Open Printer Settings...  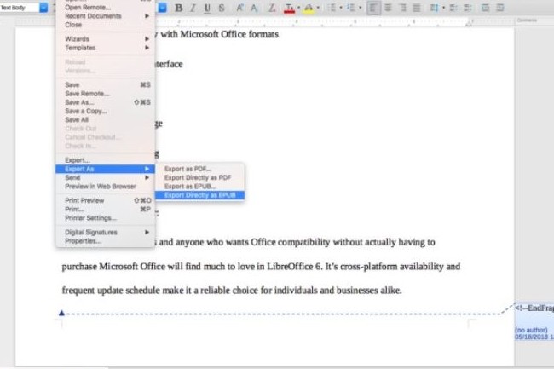[106, 218]
